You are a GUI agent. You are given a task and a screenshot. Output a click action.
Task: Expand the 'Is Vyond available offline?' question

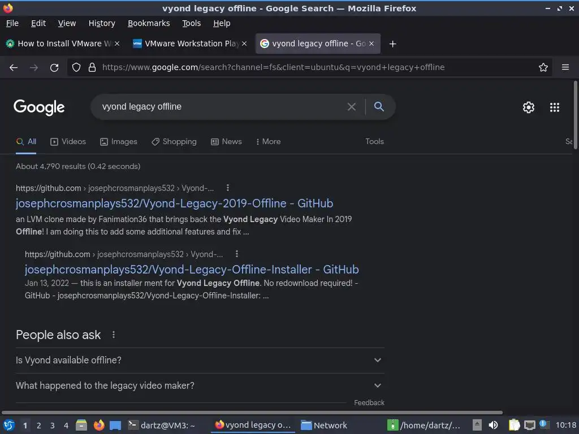tap(200, 360)
